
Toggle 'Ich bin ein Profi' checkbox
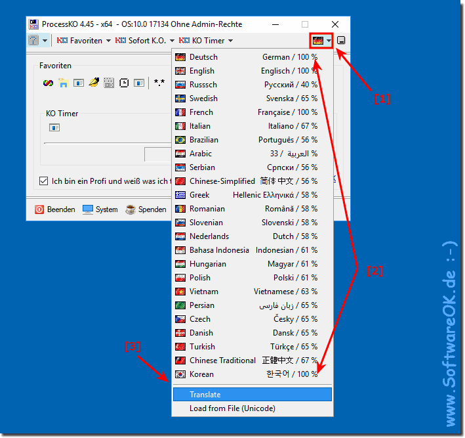pos(43,181)
